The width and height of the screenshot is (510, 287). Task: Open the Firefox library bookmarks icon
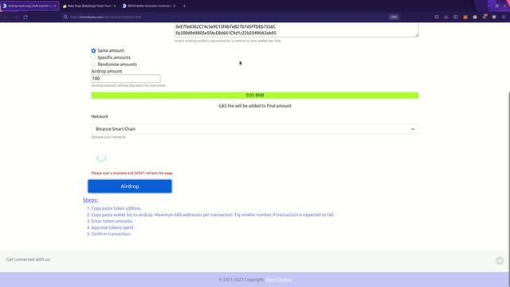coord(446,17)
